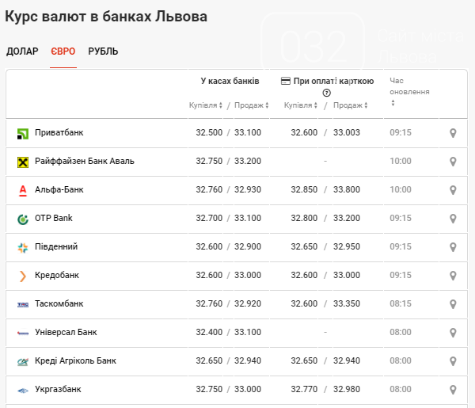Viewport: 475px width, 408px height.
Task: Open Універсал Банк location pin
Action: (453, 333)
